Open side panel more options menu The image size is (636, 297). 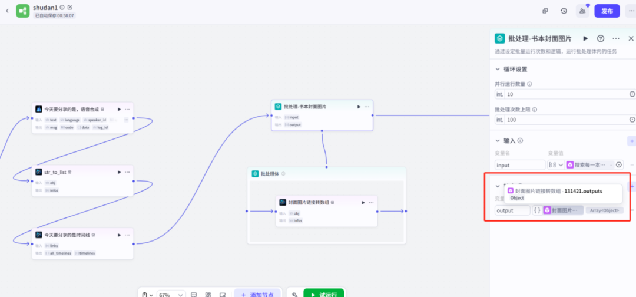[616, 38]
